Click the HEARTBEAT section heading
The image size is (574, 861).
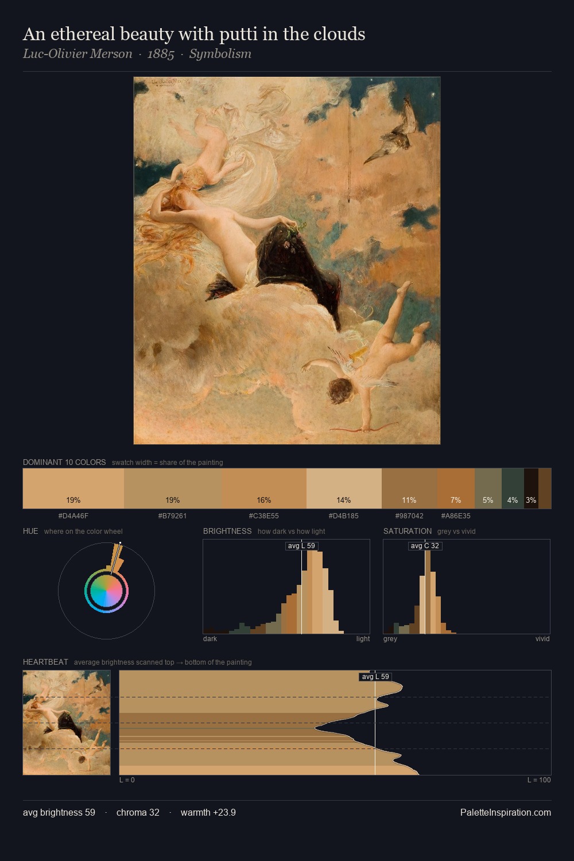click(45, 662)
